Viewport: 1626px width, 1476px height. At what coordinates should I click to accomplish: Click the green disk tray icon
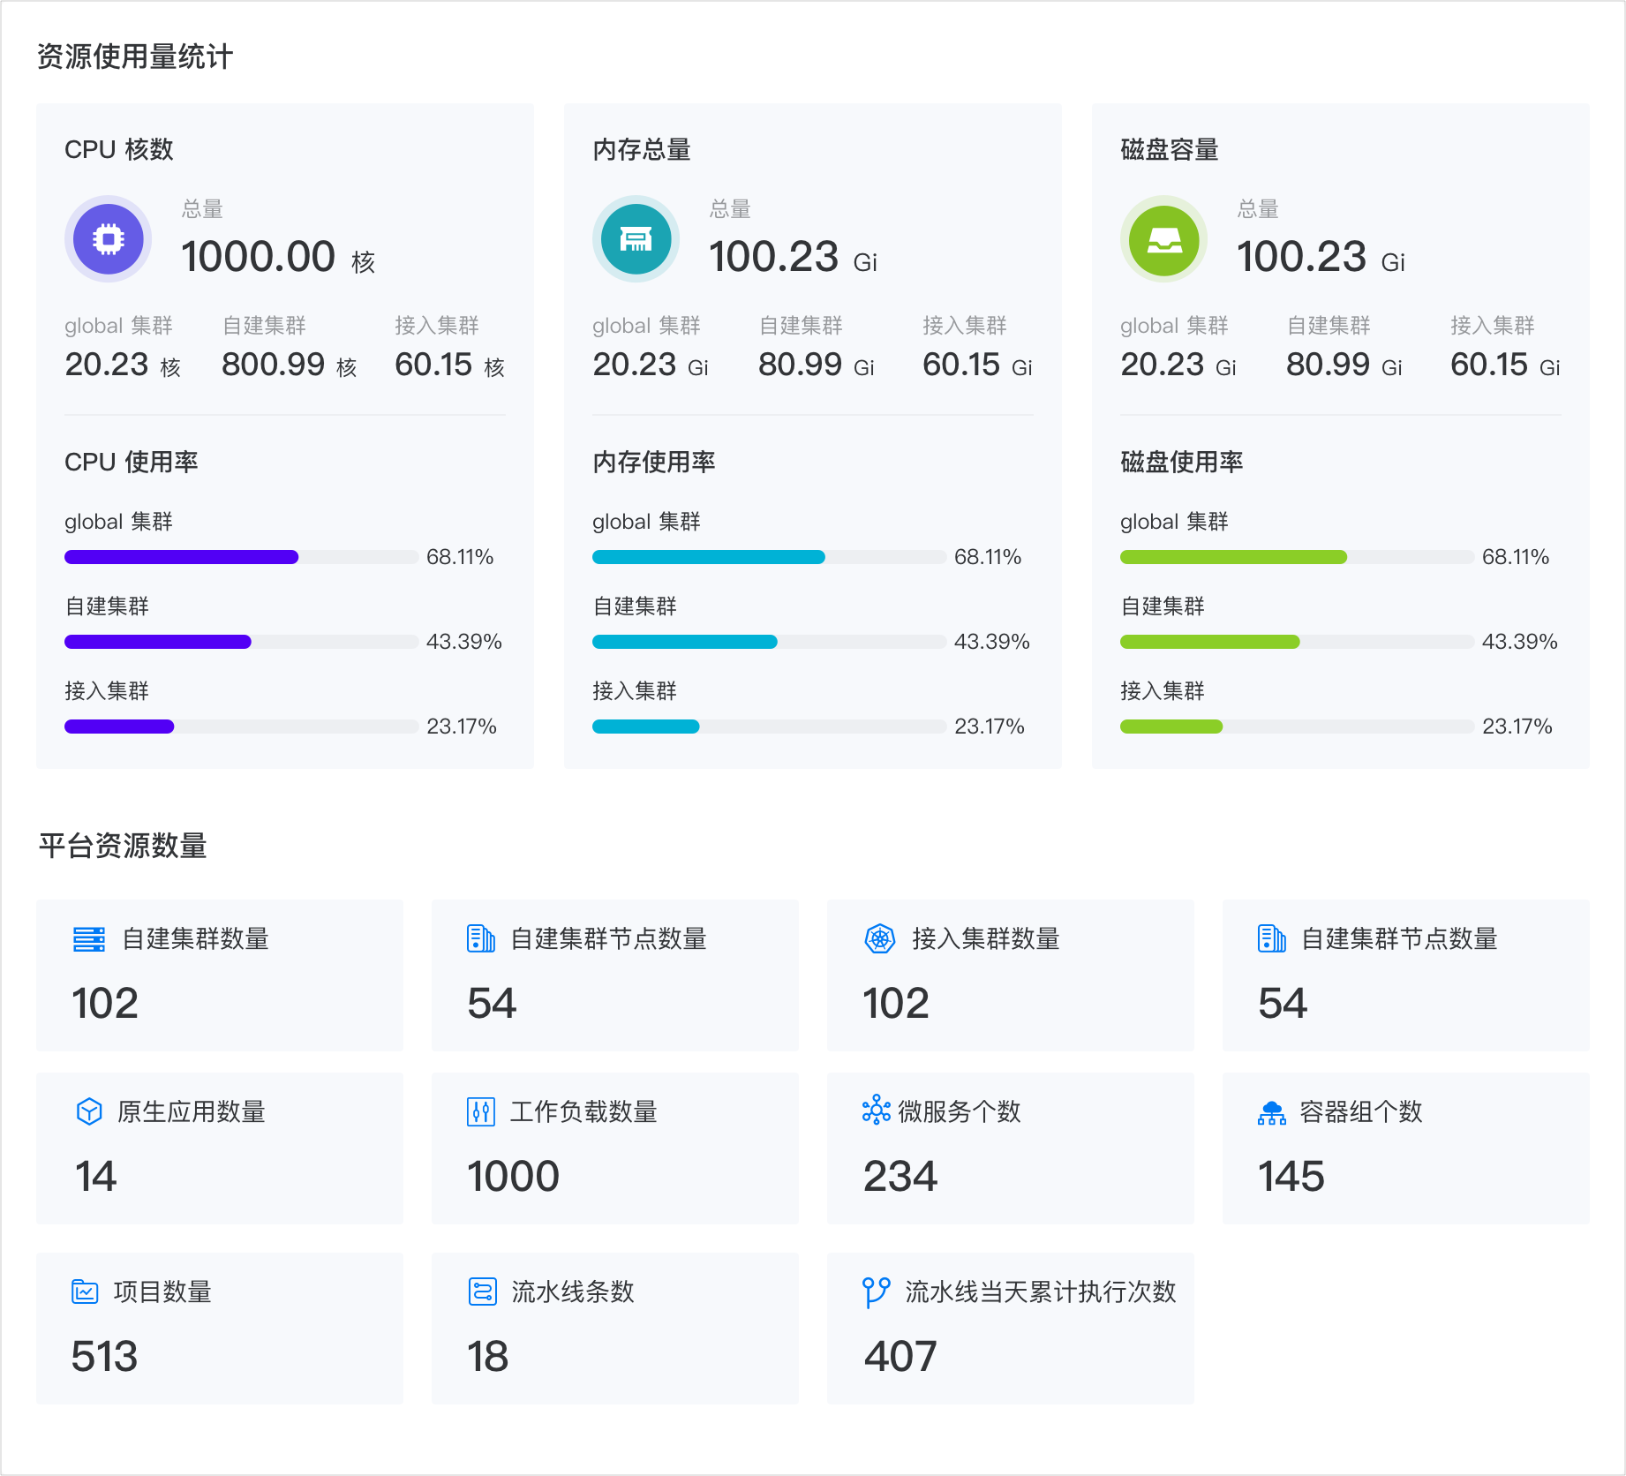(x=1163, y=239)
